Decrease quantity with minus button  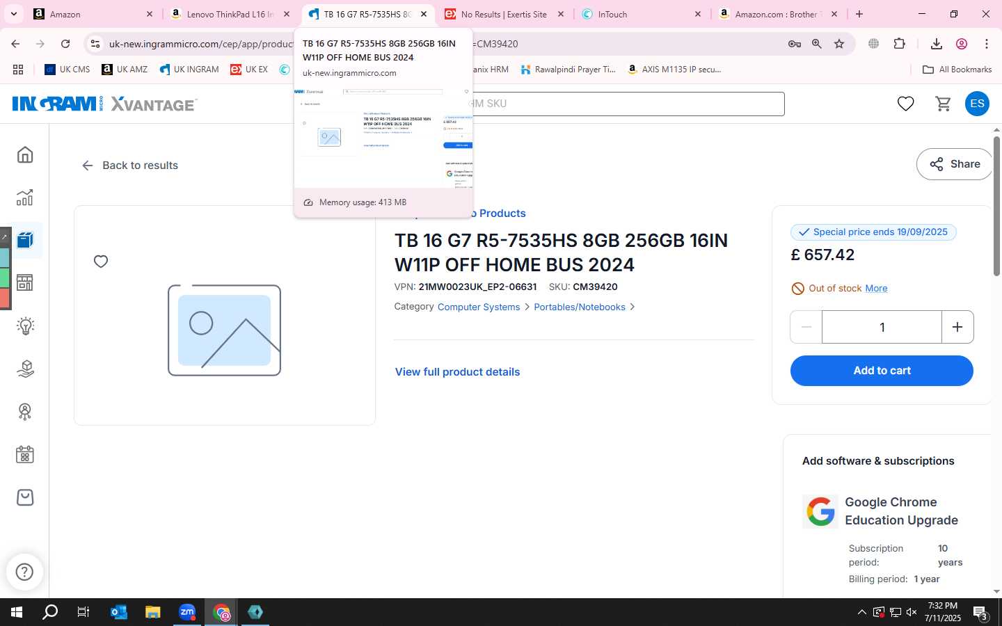click(x=806, y=327)
